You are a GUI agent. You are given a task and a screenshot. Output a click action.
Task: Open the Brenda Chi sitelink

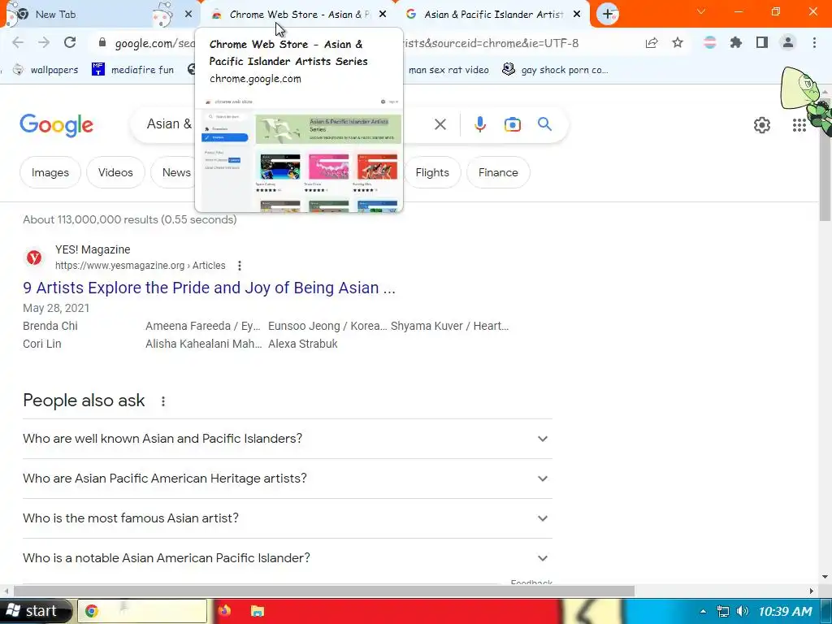pyautogui.click(x=50, y=326)
